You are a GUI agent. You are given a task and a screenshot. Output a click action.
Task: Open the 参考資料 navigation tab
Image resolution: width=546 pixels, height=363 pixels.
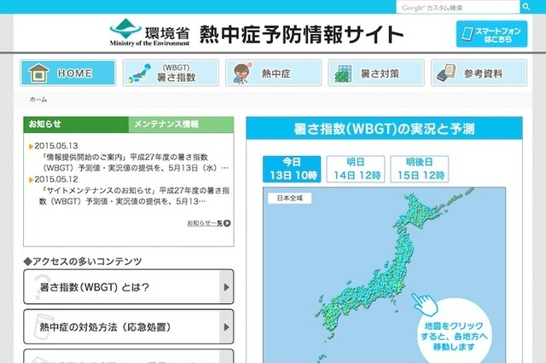479,73
